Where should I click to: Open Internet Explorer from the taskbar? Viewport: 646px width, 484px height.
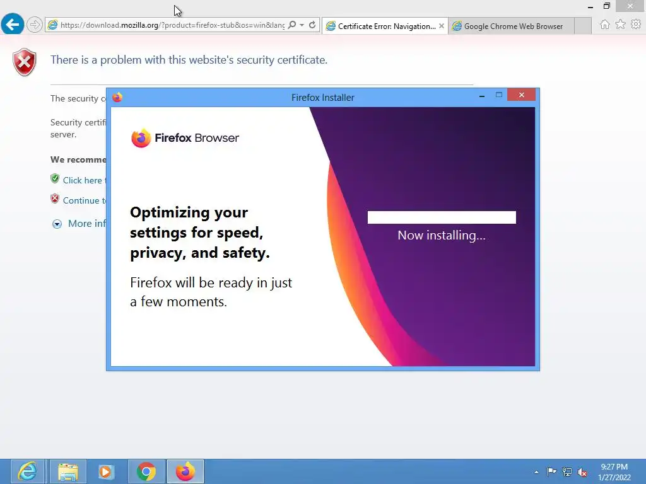coord(27,471)
